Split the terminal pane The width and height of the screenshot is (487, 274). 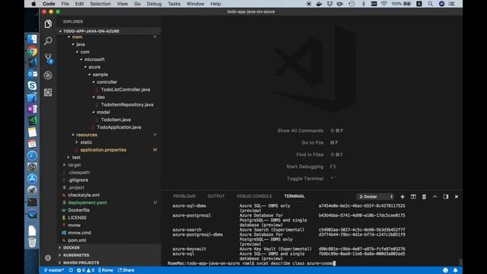click(413, 196)
